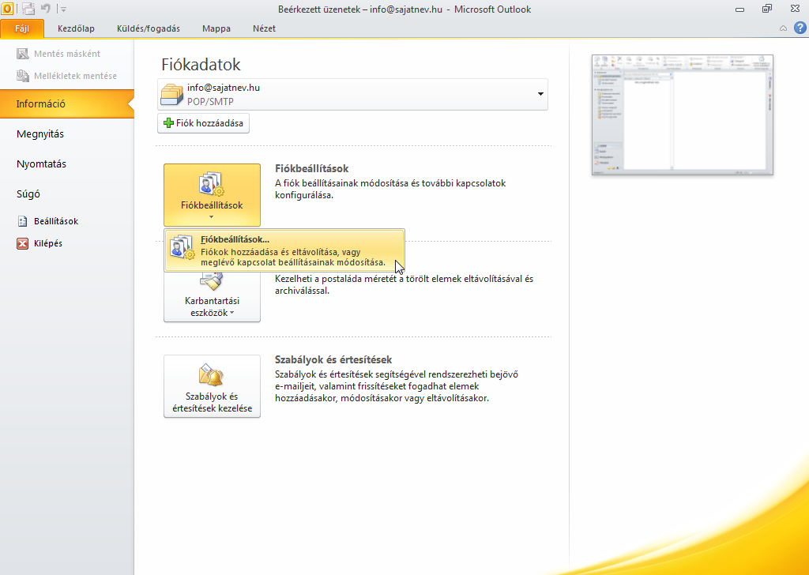The image size is (809, 575).
Task: Click the Outlook application icon in title bar
Action: tap(7, 8)
